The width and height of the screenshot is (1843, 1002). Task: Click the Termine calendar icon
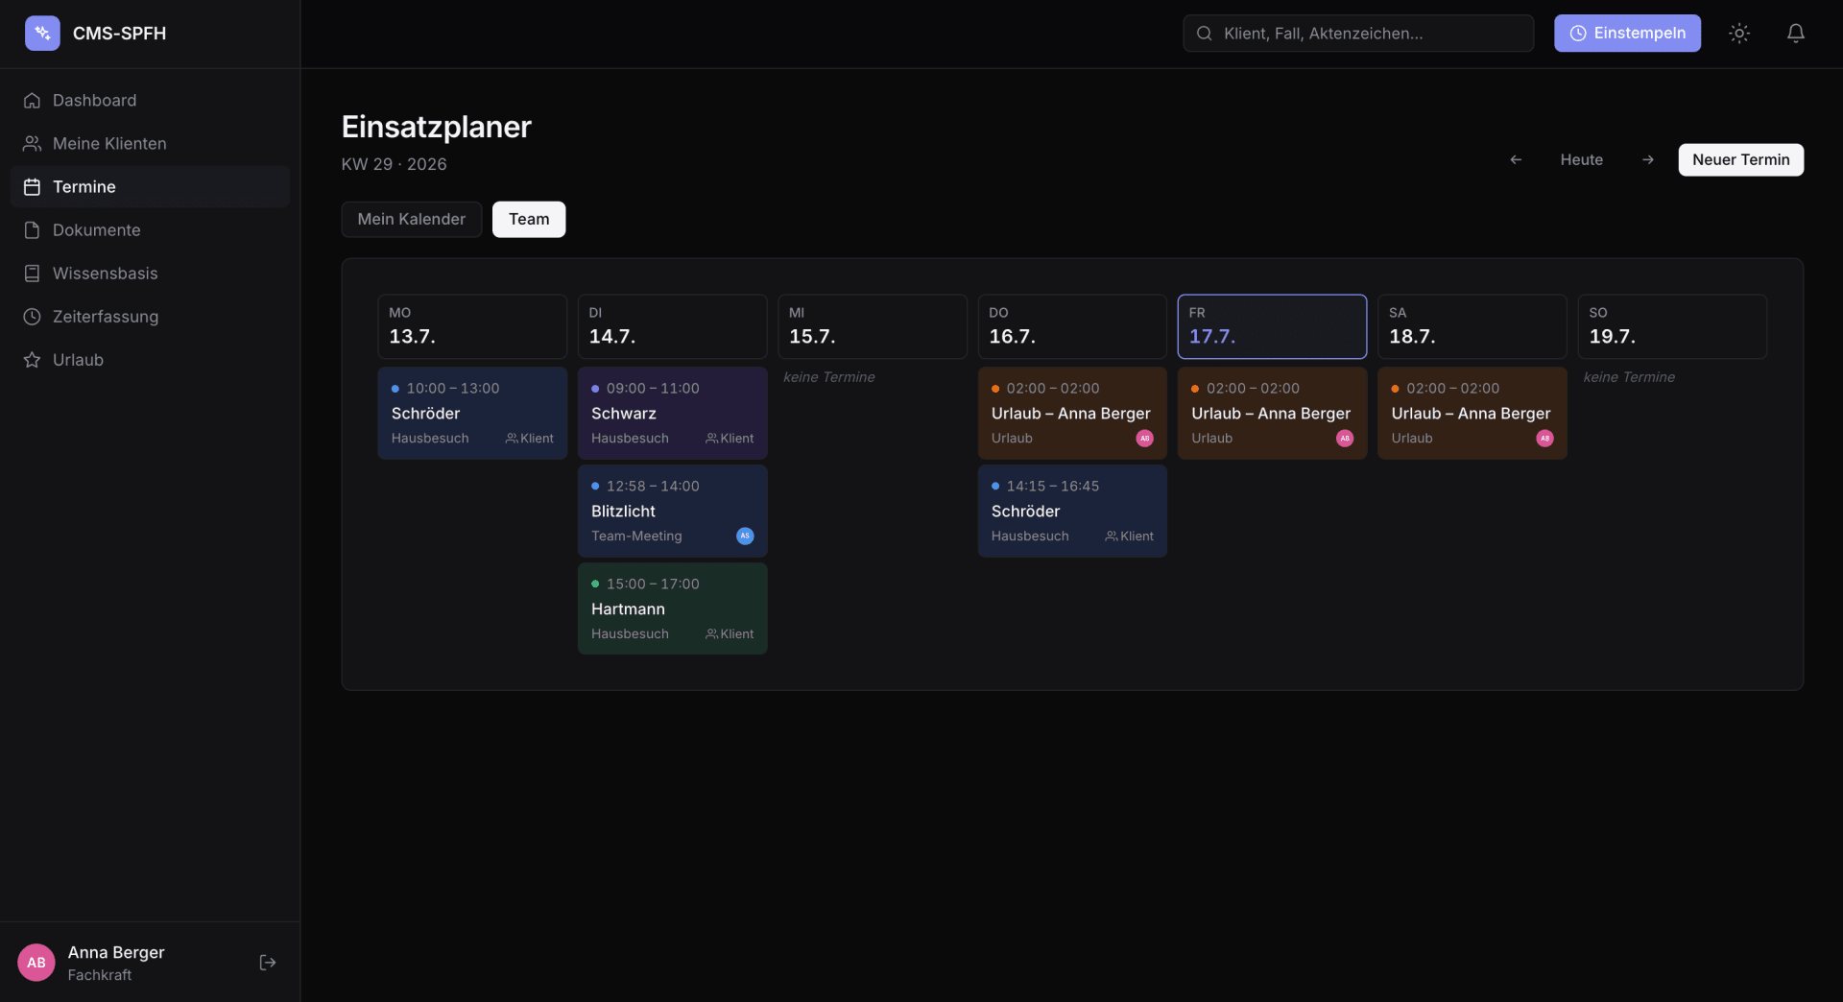coord(32,186)
